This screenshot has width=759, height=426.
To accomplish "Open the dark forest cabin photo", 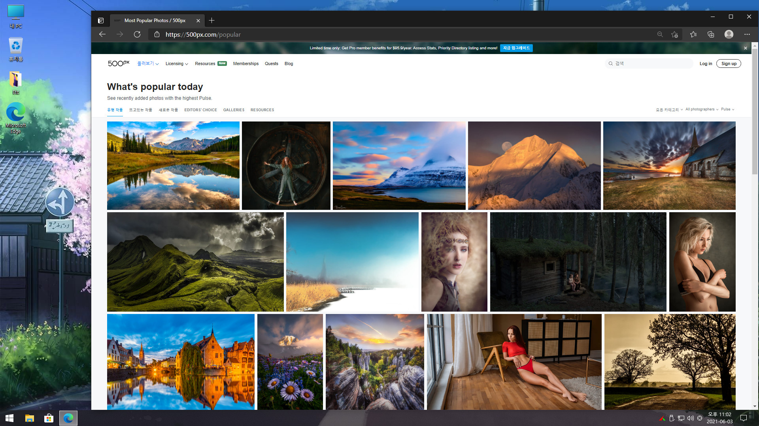I will [578, 262].
